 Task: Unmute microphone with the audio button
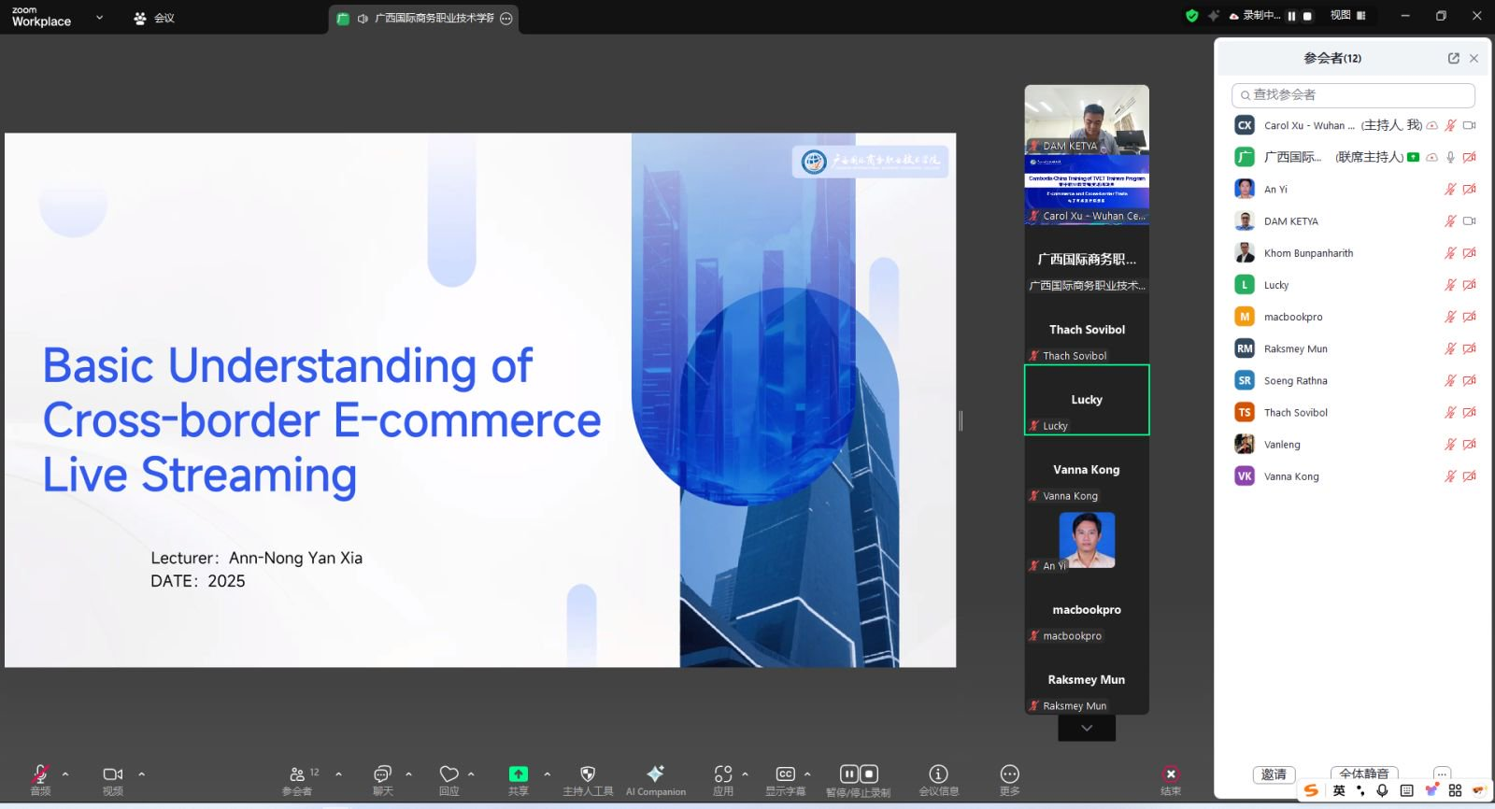click(40, 774)
